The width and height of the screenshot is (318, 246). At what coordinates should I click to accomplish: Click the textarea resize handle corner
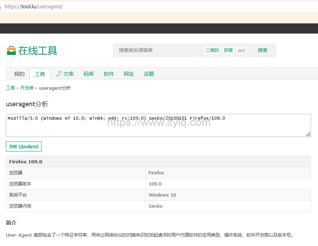coord(308,134)
